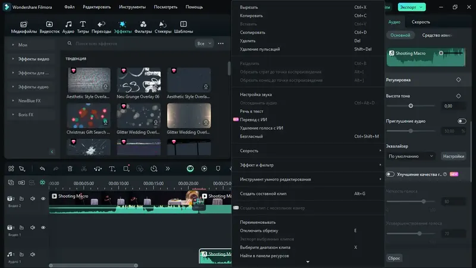Toggle Приглушение аудио switch

(462, 121)
